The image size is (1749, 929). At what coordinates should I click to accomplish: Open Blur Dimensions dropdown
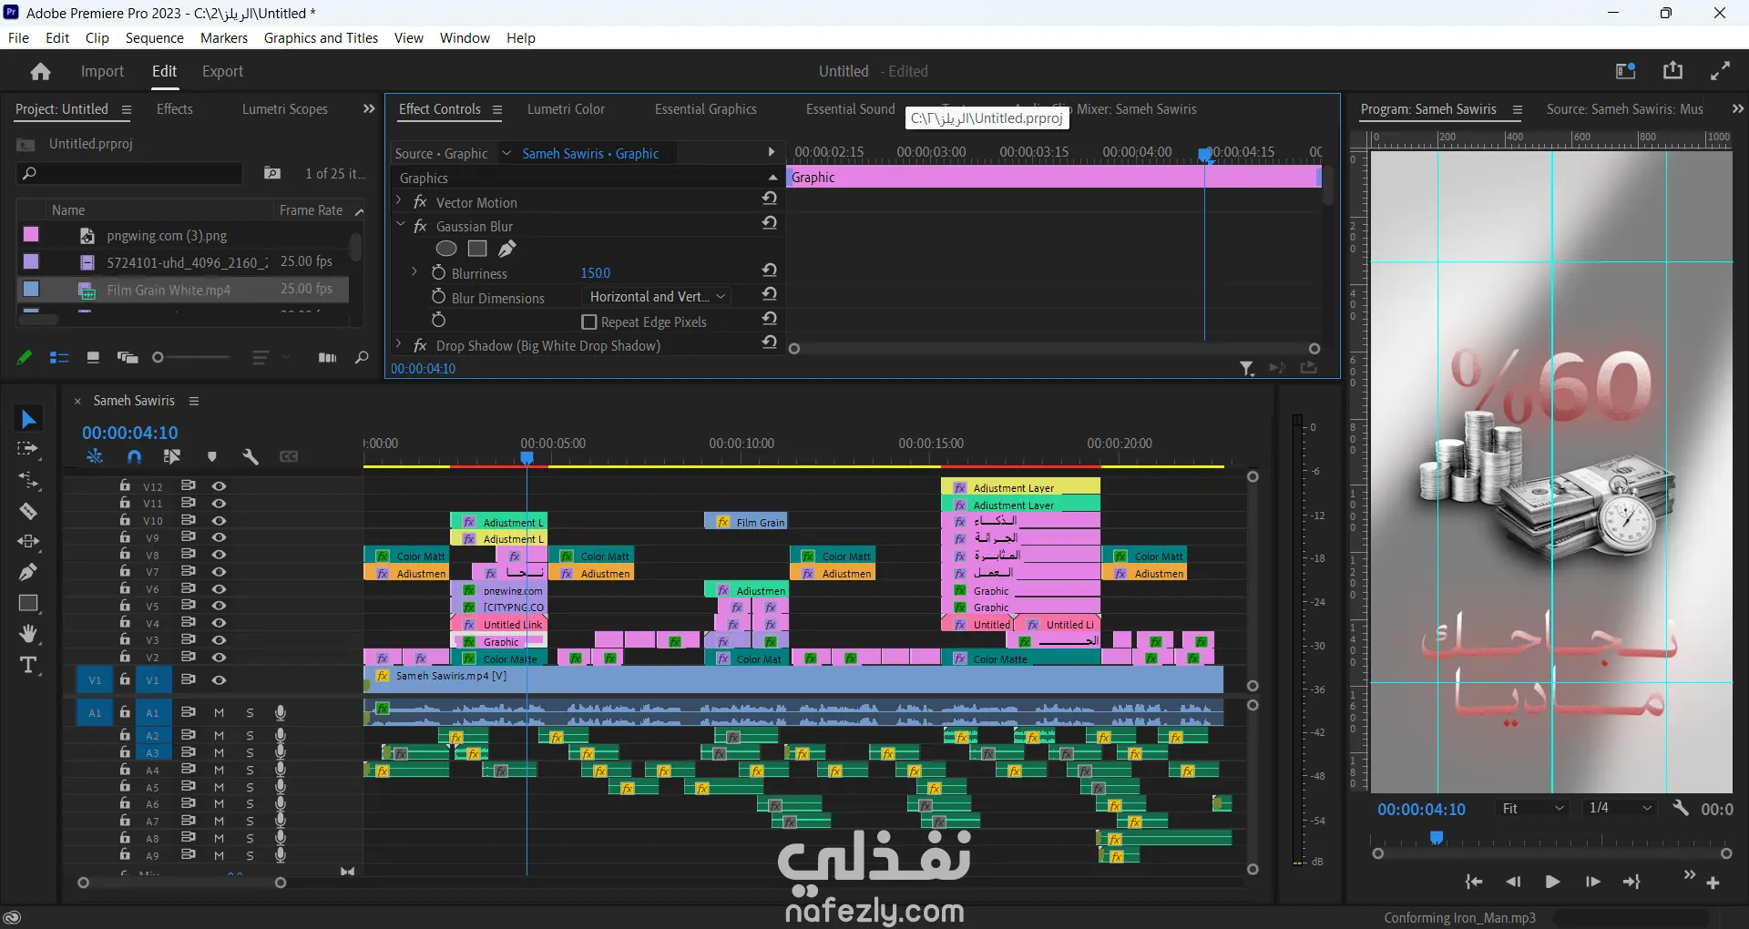coord(657,297)
